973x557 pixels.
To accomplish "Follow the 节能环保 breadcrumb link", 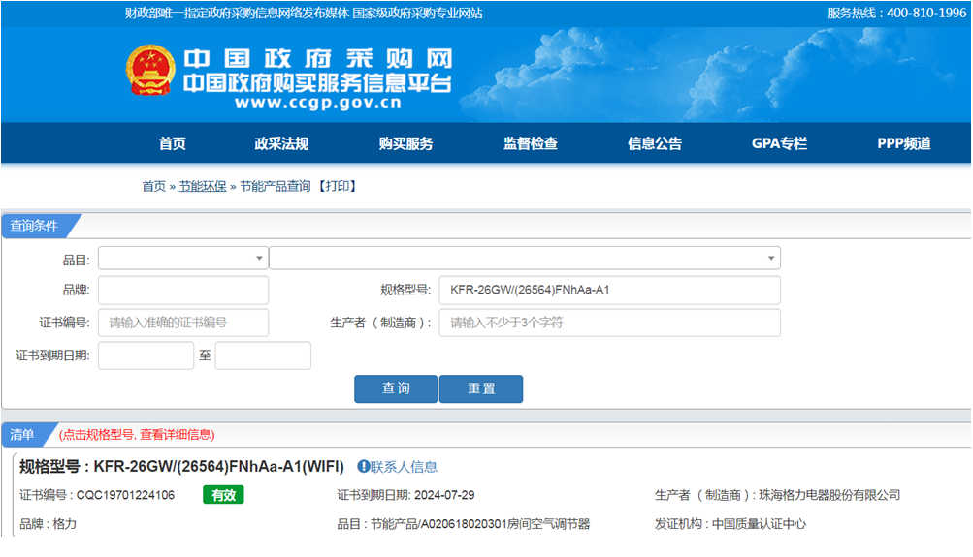I will coord(203,186).
